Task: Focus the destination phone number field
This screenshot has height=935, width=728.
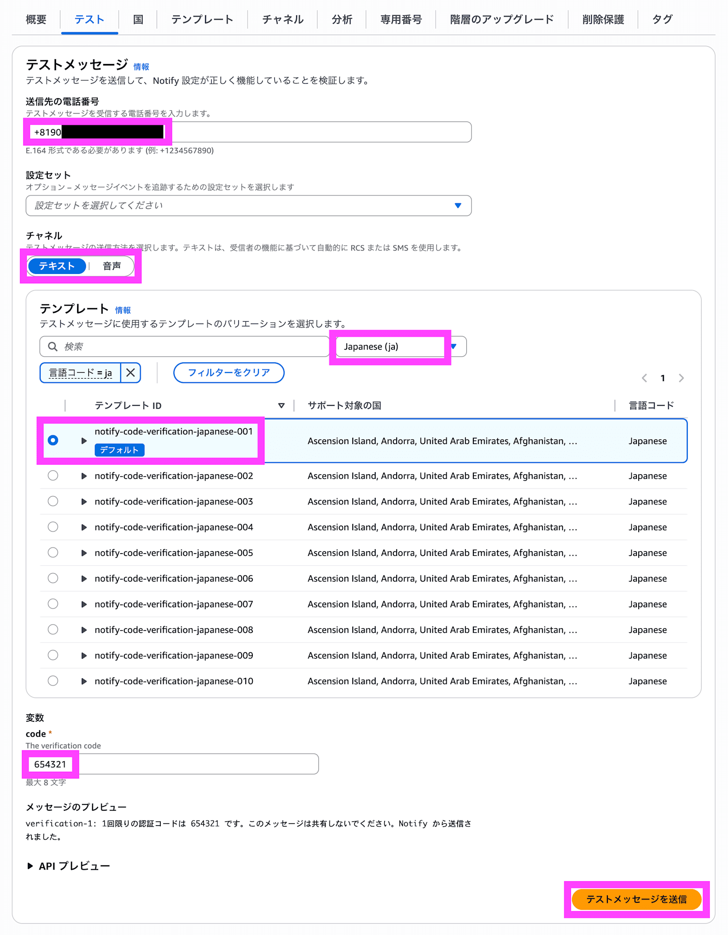Action: (249, 132)
